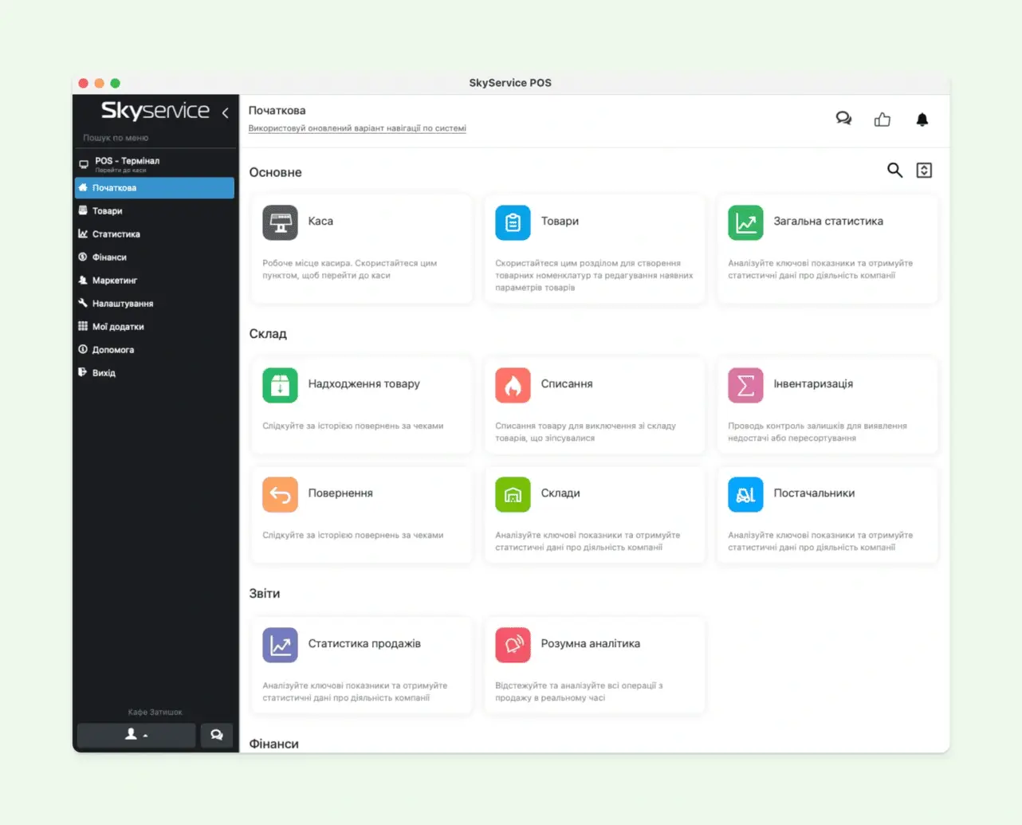
Task: Click the Списання flame icon
Action: (513, 385)
